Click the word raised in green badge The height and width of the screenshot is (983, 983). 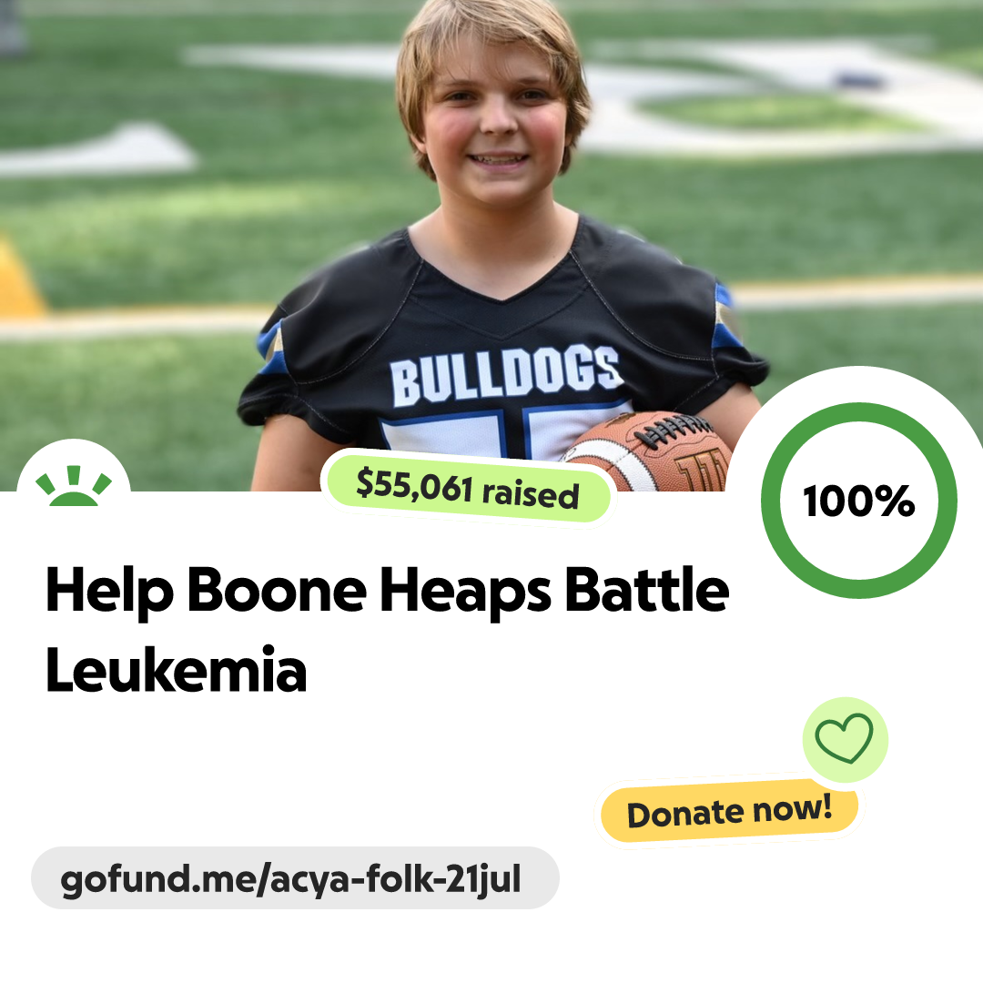click(531, 494)
